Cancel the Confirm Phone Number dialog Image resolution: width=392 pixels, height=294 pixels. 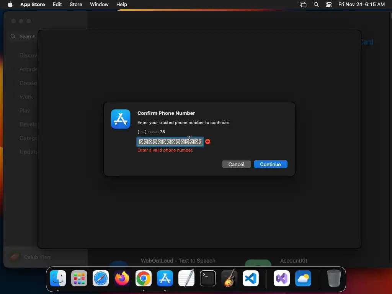tap(236, 164)
